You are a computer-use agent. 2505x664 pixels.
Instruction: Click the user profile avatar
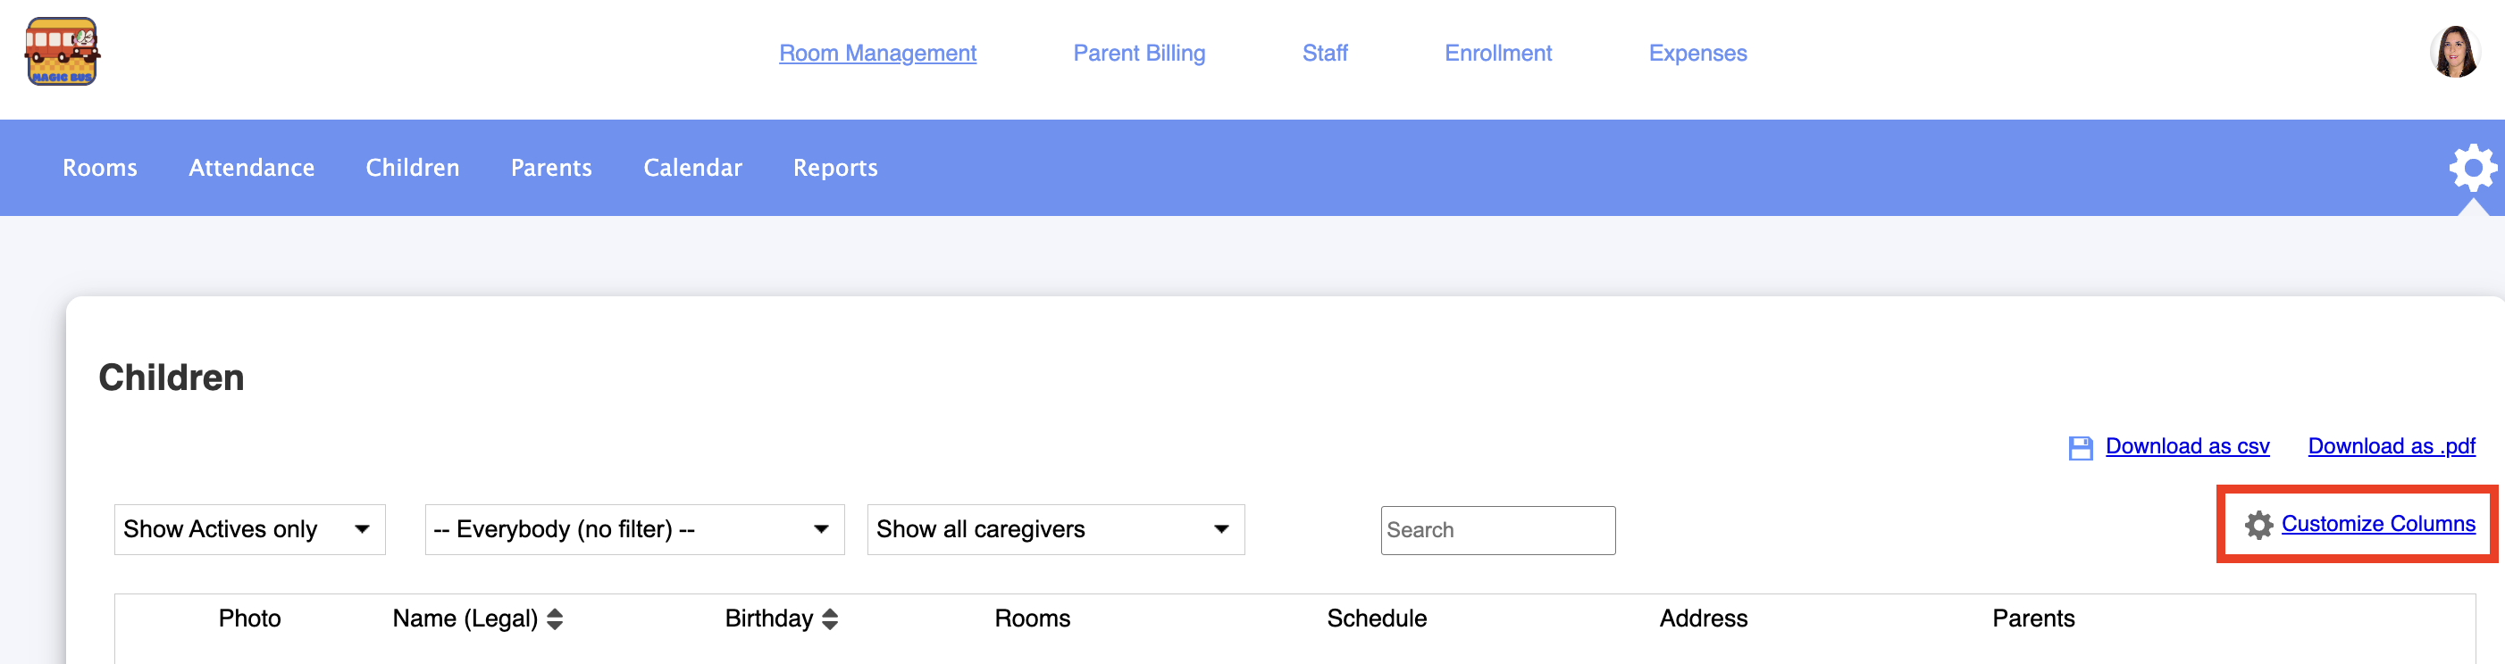[x=2454, y=52]
